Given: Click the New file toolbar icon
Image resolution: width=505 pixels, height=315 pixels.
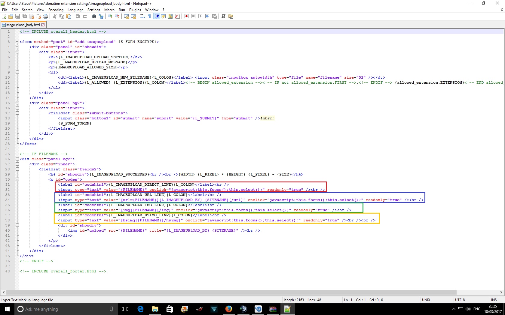Looking at the screenshot, I should (x=4, y=16).
